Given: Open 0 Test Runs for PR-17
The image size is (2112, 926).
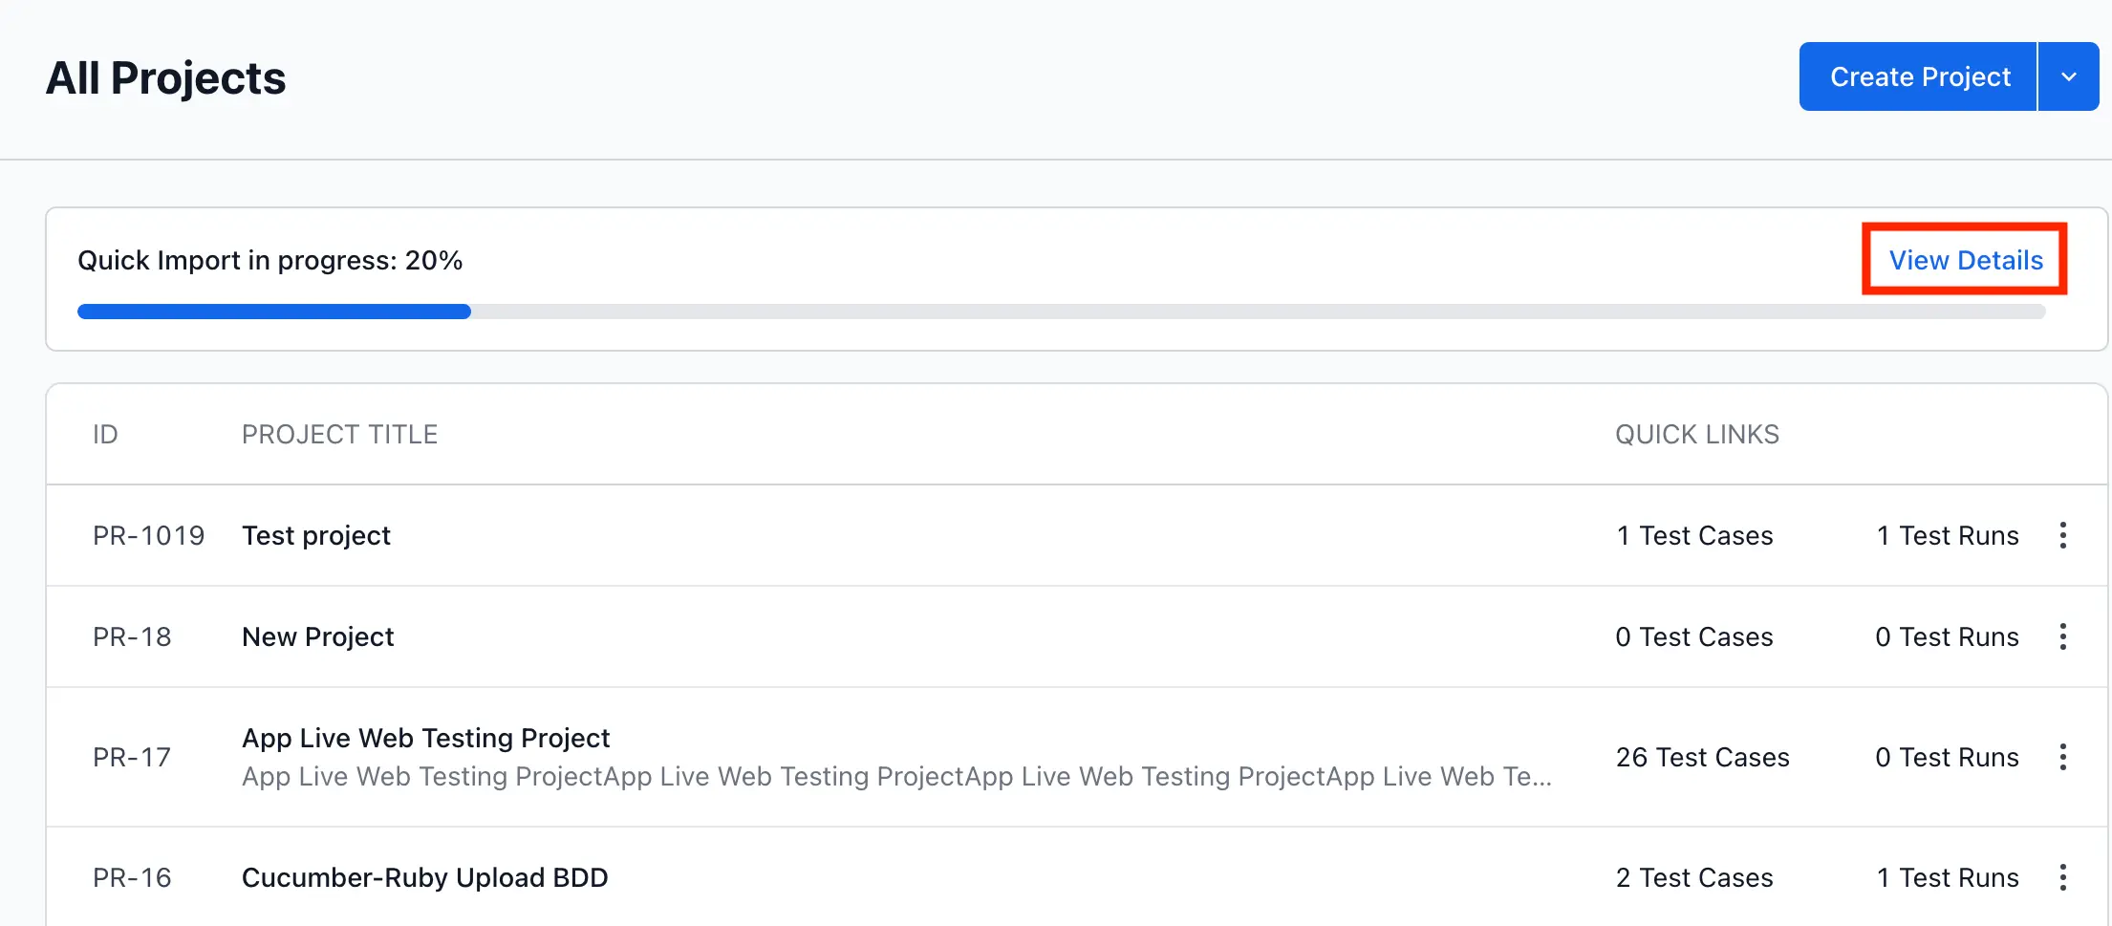Looking at the screenshot, I should point(1947,757).
